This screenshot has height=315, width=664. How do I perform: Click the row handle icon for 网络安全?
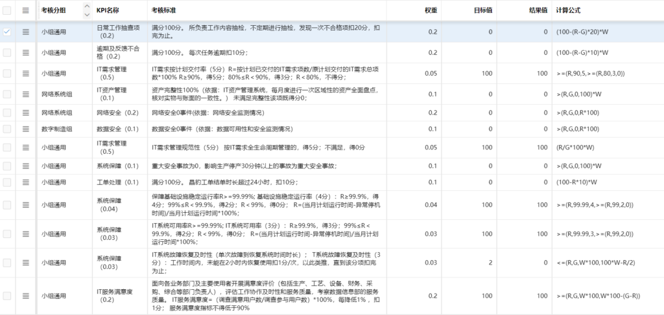click(x=26, y=113)
